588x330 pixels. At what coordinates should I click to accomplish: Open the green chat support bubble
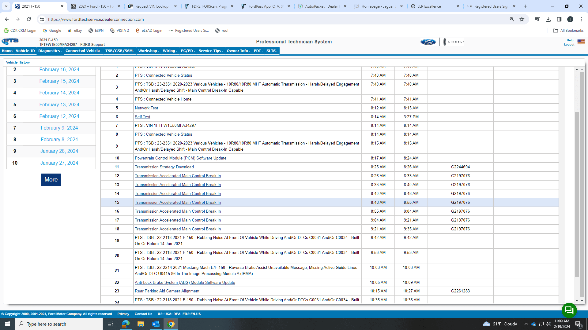pyautogui.click(x=569, y=310)
